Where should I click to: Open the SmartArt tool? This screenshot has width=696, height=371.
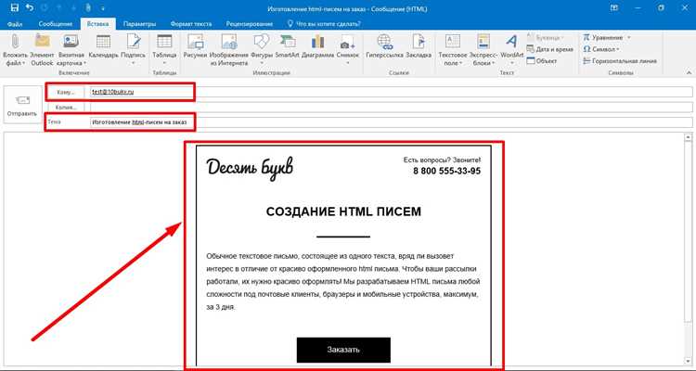tap(288, 42)
